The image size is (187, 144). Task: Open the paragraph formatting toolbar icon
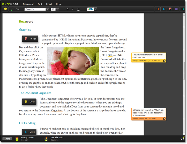[158, 9]
